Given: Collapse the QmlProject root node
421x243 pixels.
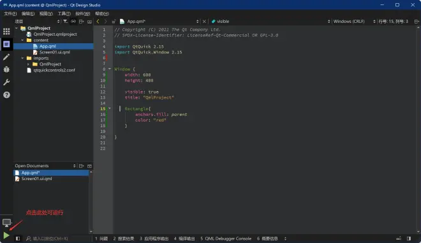Looking at the screenshot, I should (17, 28).
